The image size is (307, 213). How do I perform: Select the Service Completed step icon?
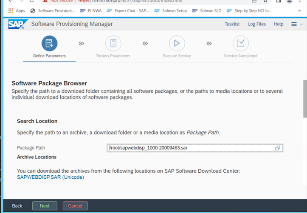(241, 43)
